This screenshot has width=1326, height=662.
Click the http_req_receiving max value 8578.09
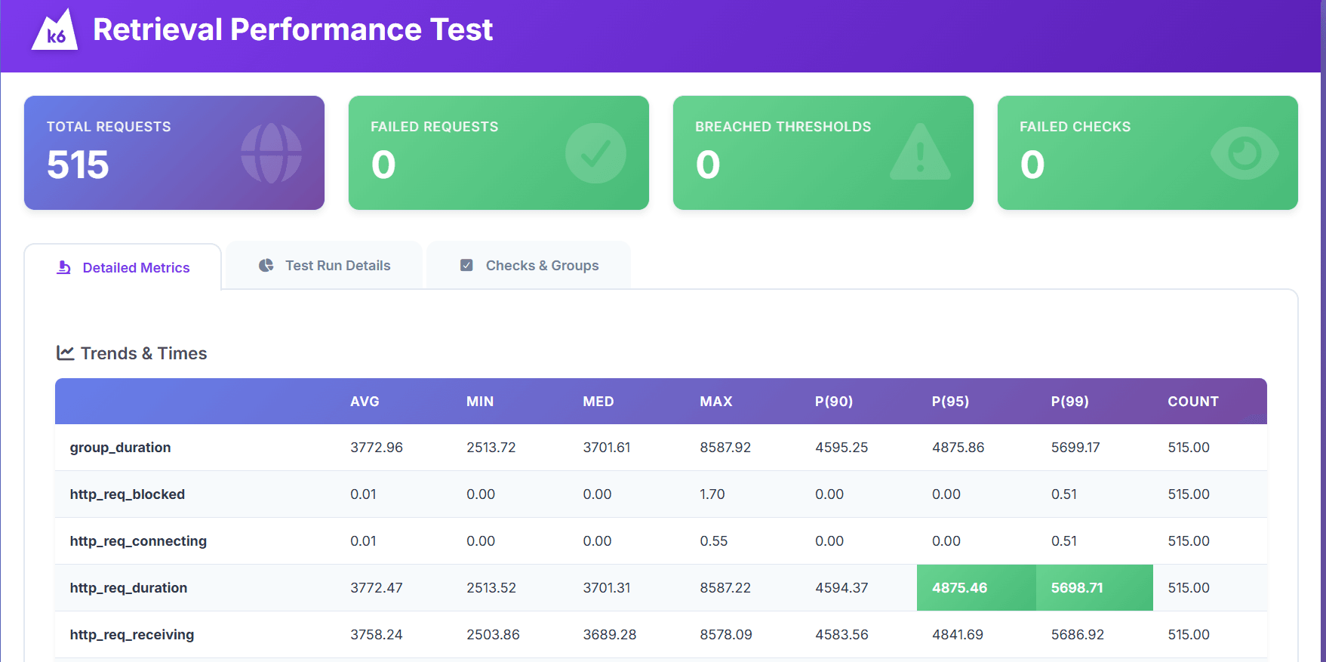click(x=726, y=635)
